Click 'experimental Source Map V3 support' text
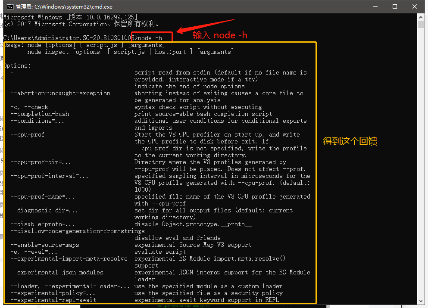 193,245
